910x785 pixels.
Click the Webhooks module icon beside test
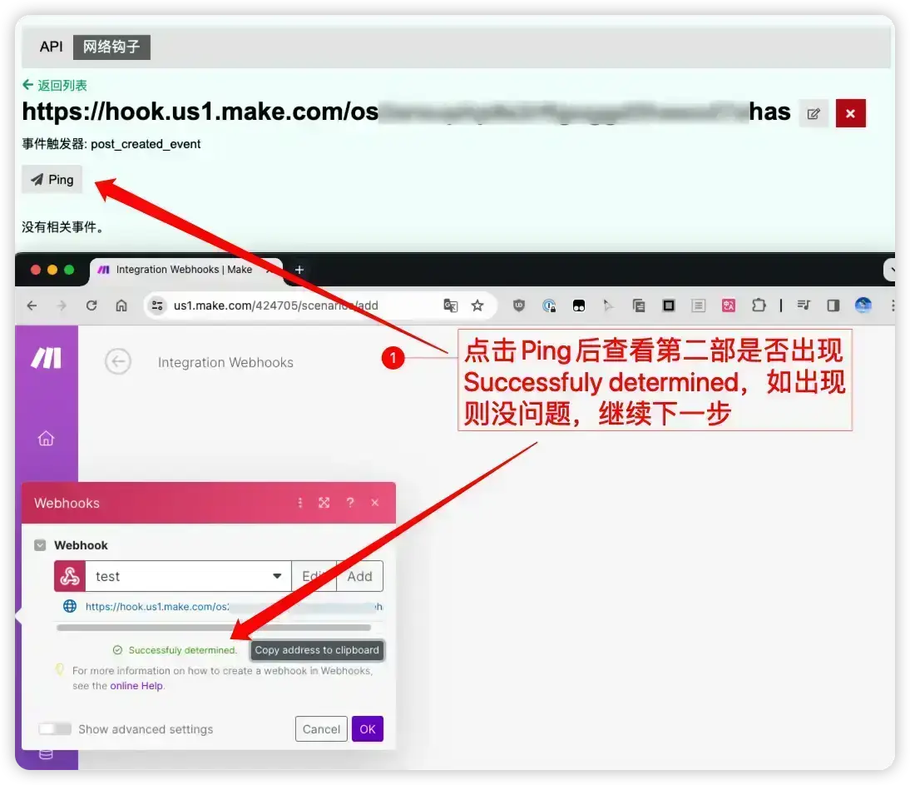coord(70,576)
